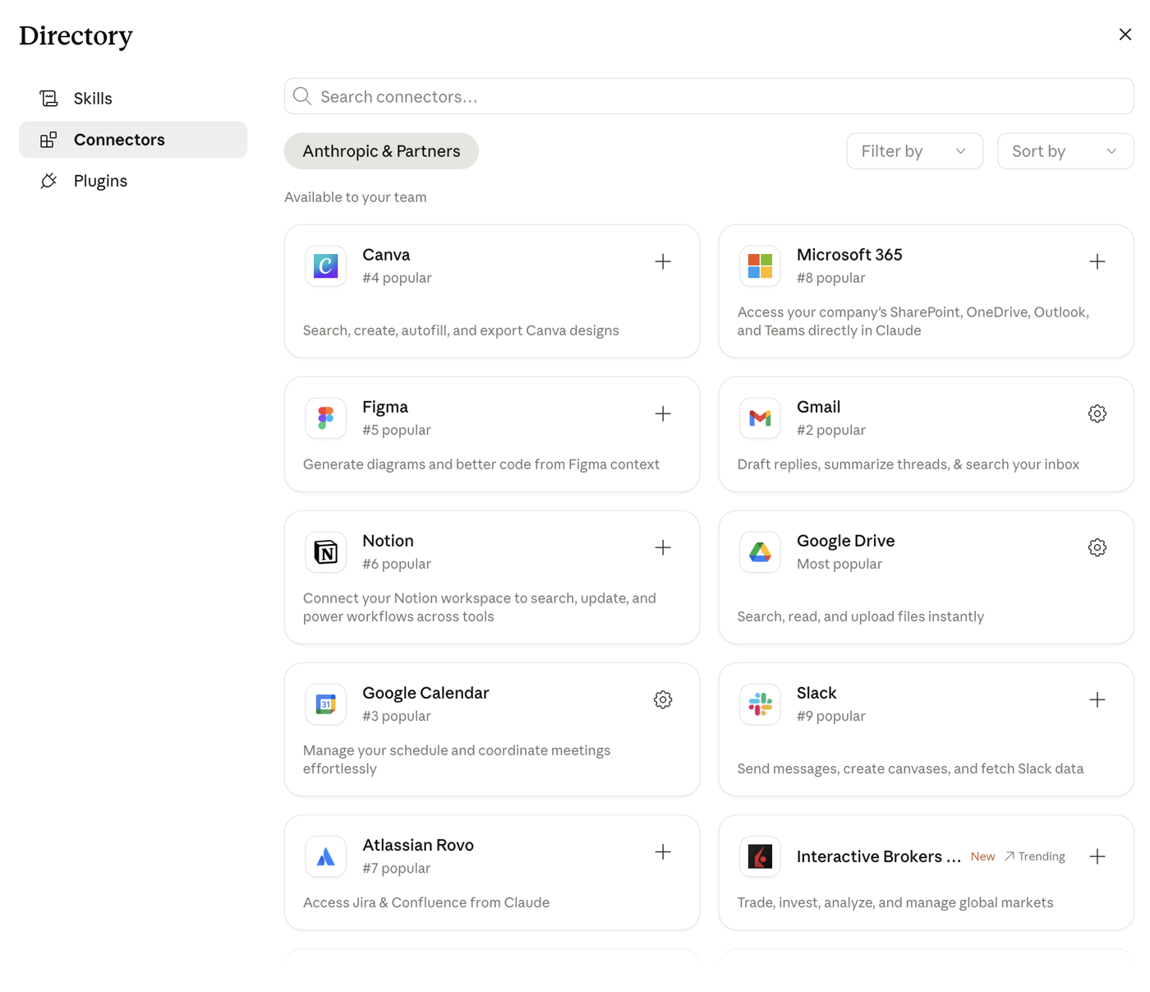
Task: Click the Gmail logo icon
Action: pos(760,418)
